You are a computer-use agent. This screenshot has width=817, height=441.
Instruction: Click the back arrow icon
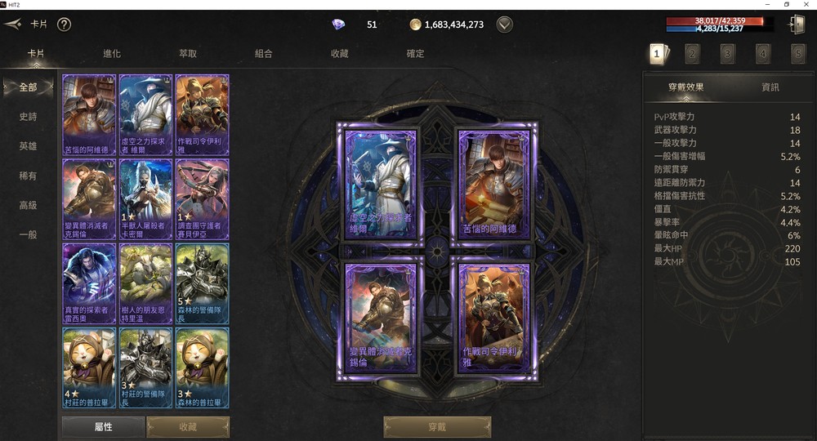pos(12,24)
